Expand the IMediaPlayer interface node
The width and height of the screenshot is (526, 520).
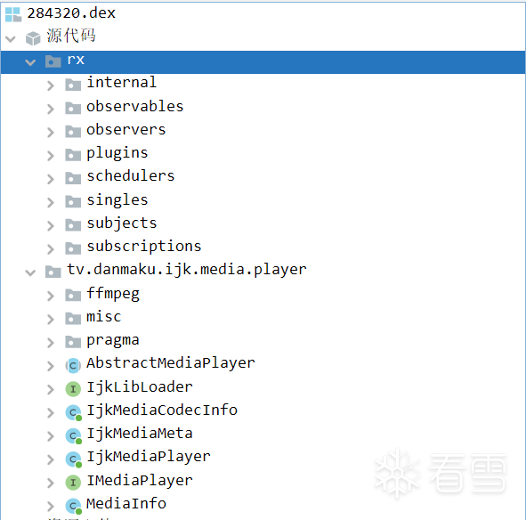[x=51, y=483]
